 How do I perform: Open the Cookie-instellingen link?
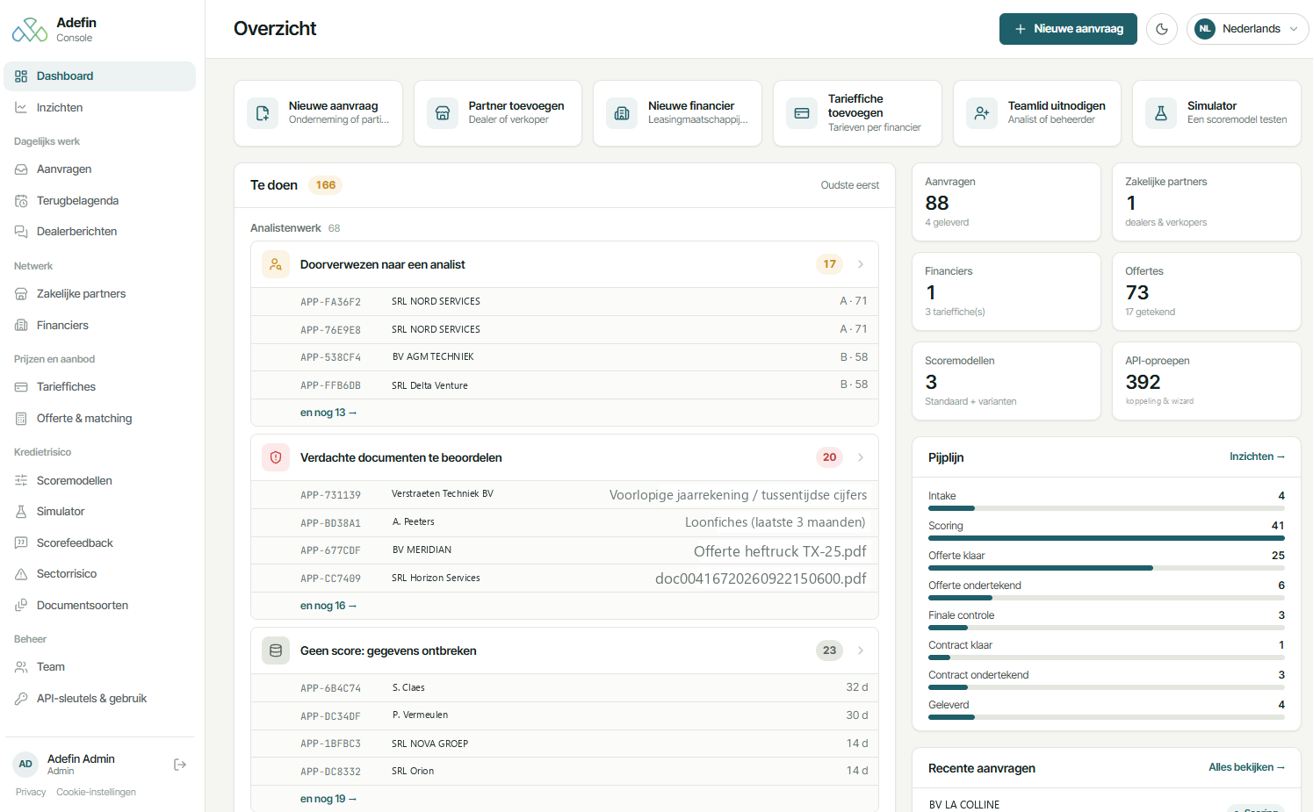pyautogui.click(x=97, y=792)
